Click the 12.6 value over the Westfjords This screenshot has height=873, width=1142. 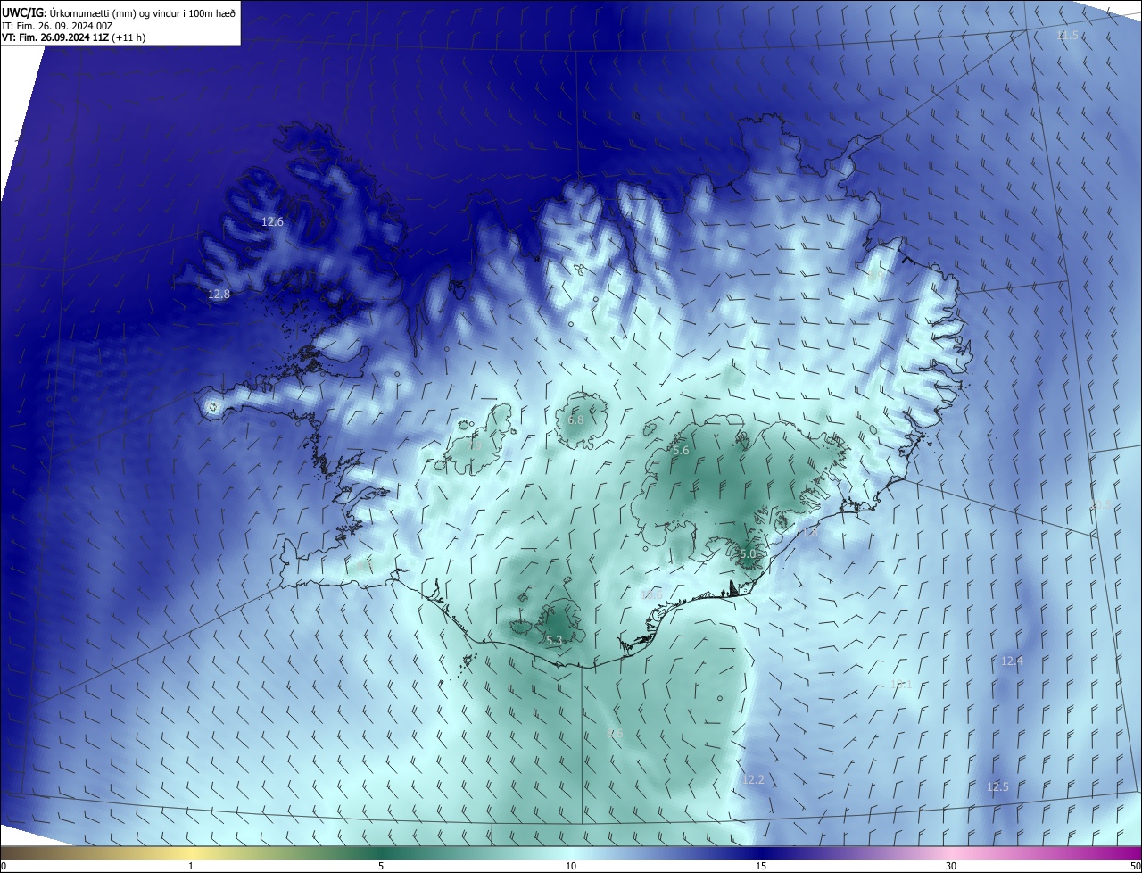coord(272,221)
